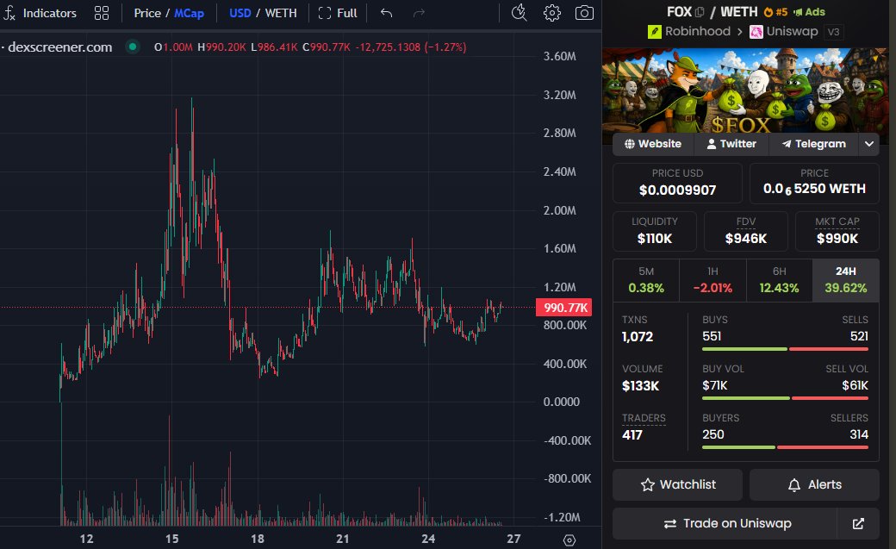Open the Indicators menu
The width and height of the screenshot is (896, 549).
(x=40, y=13)
